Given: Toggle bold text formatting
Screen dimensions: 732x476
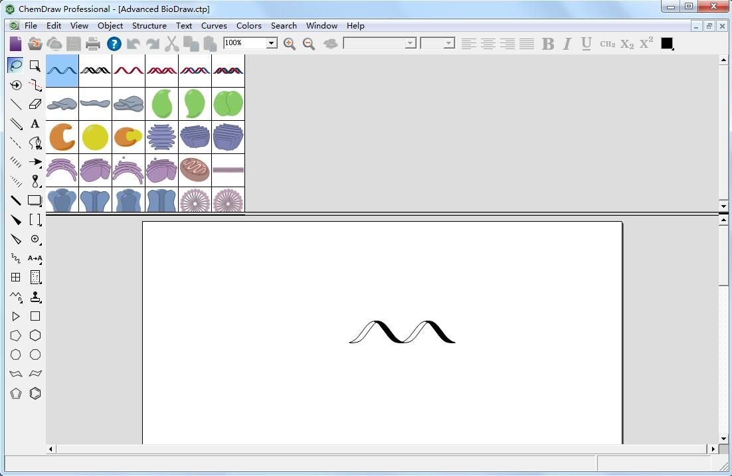Looking at the screenshot, I should tap(547, 44).
